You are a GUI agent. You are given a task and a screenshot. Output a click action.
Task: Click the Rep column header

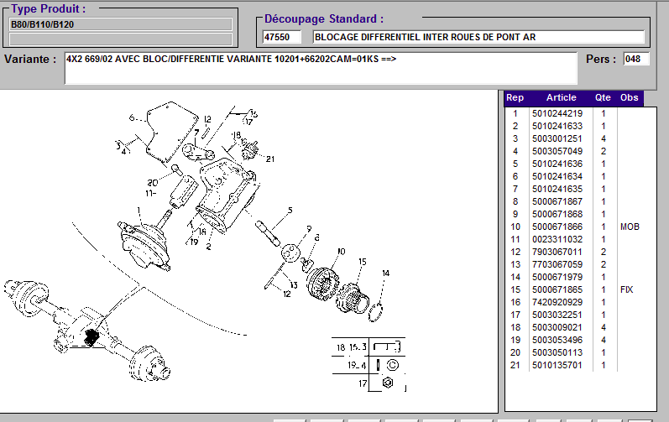515,98
